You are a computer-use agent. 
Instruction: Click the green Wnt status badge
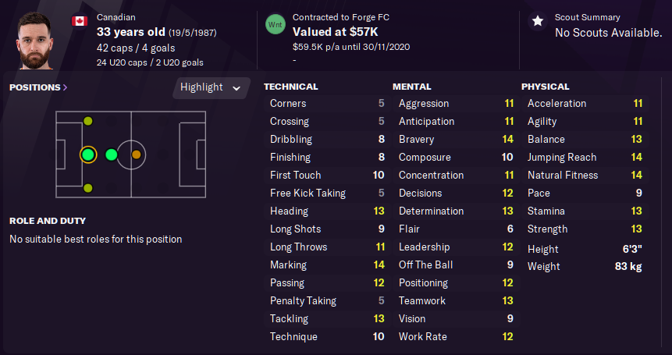click(276, 24)
